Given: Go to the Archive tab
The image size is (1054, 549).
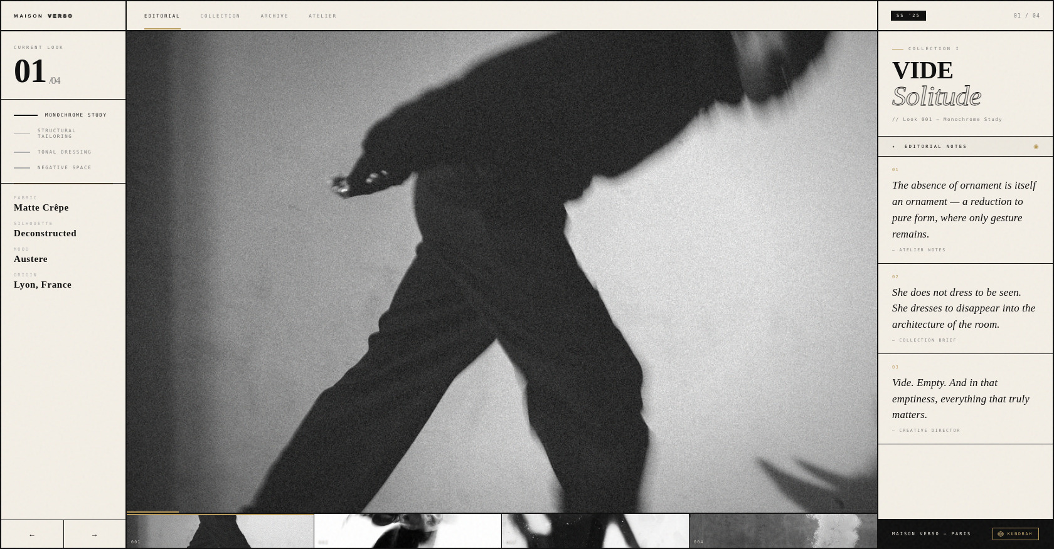Looking at the screenshot, I should click(274, 16).
